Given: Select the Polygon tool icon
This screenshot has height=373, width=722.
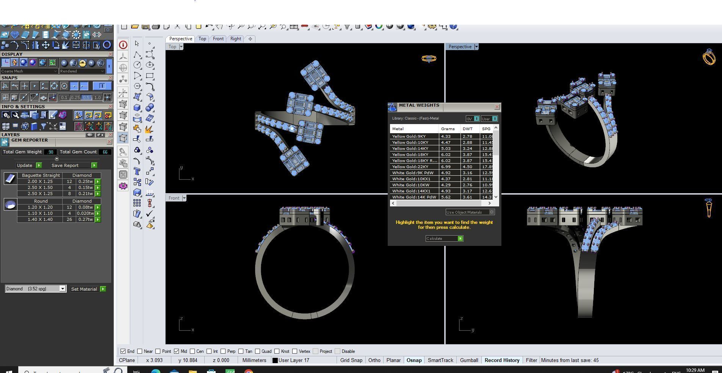Looking at the screenshot, I should (x=137, y=86).
